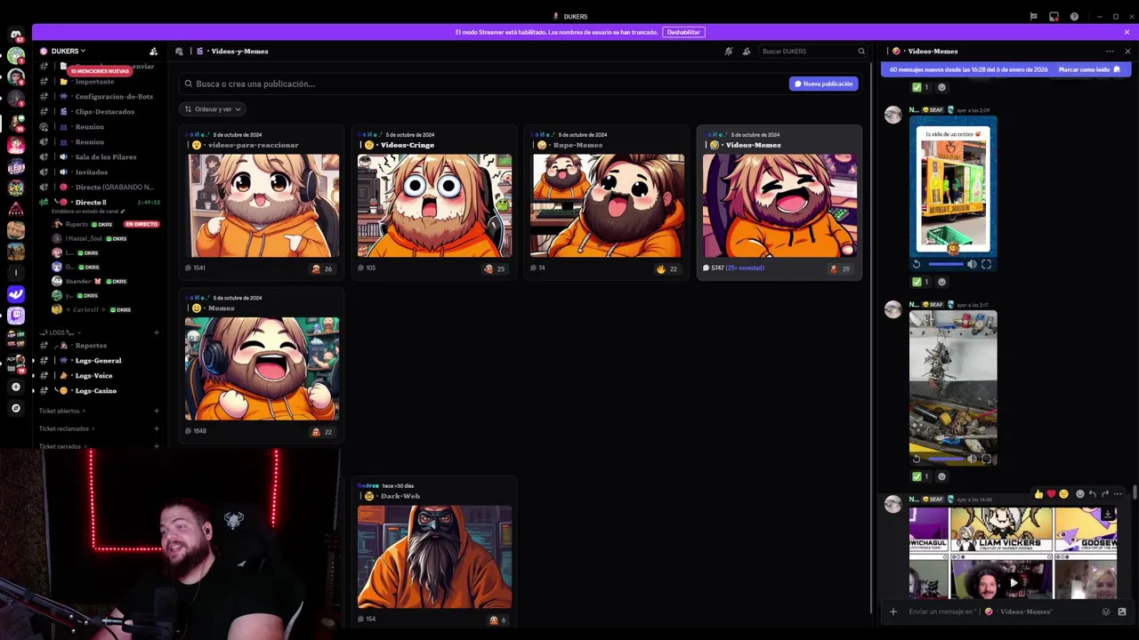Open the Logs-General channel
Image resolution: width=1139 pixels, height=640 pixels.
[x=99, y=360]
